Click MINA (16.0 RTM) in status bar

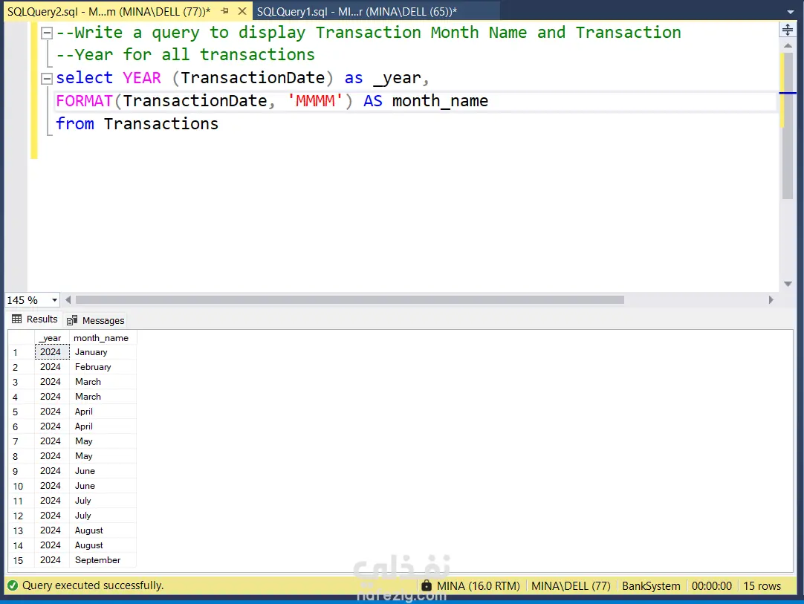pyautogui.click(x=478, y=586)
